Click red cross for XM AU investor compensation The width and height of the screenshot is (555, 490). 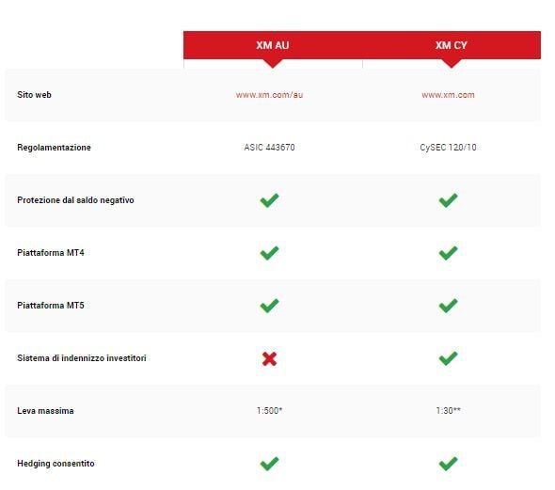[x=269, y=358]
